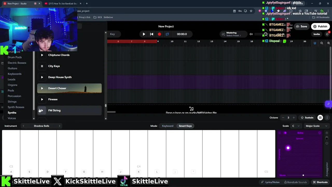Open the Electric Basses category

pos(17,63)
